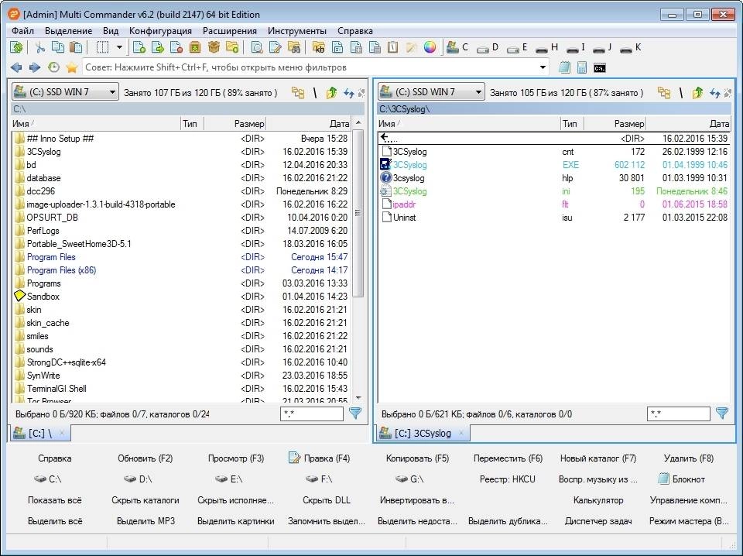Open the Расширения menu
743x556 pixels.
coord(230,31)
